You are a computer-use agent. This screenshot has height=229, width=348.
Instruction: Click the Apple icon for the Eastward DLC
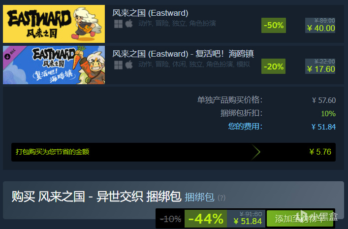click(129, 65)
